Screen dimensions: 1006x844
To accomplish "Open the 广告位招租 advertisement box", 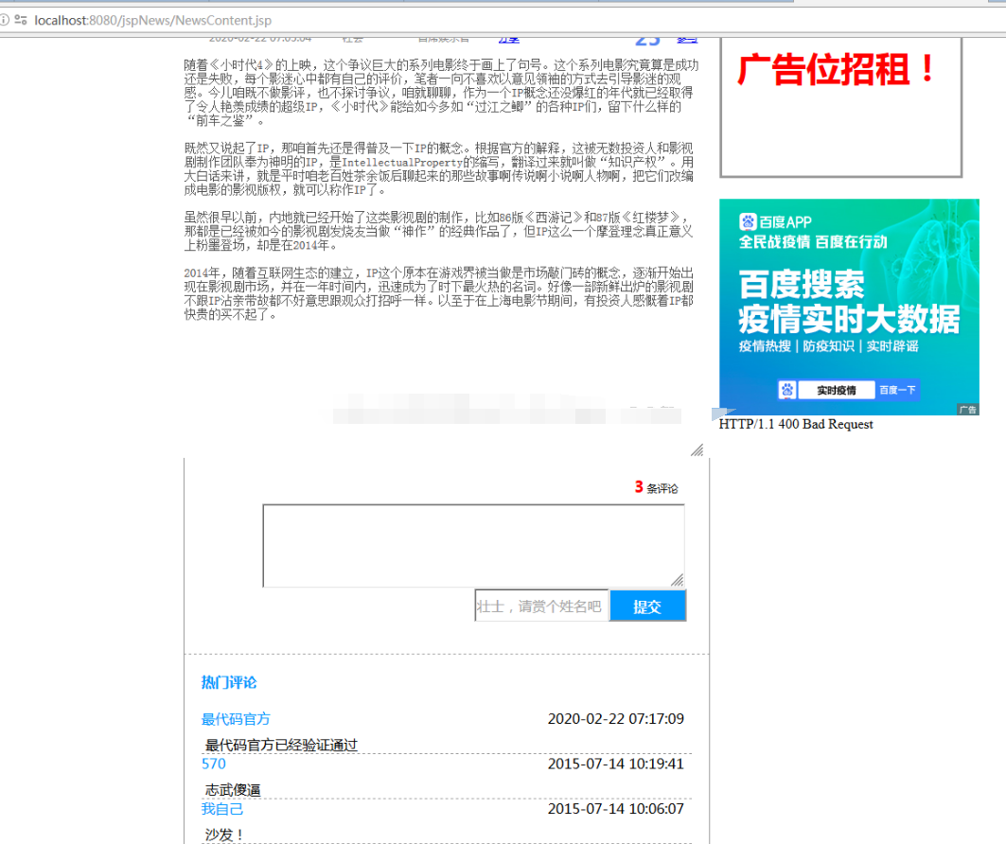I will pos(840,107).
